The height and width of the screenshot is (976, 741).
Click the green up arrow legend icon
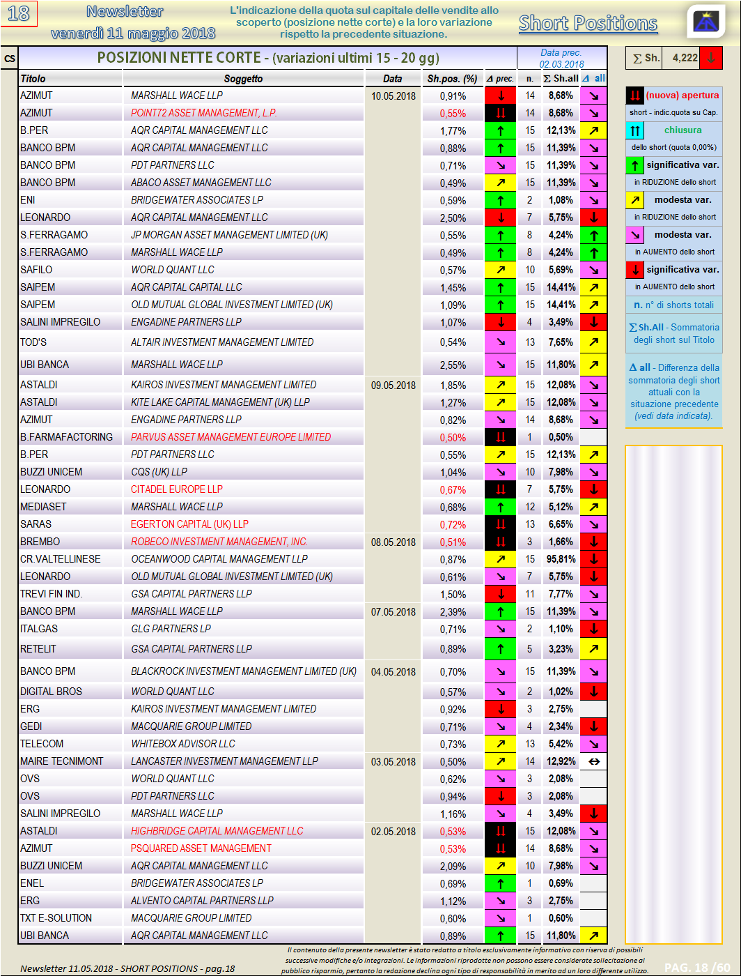click(x=634, y=165)
